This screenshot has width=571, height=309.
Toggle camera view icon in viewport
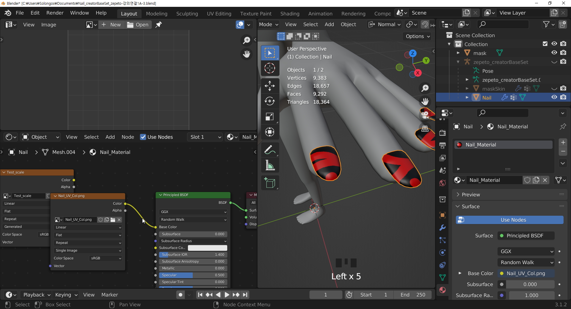(x=425, y=115)
